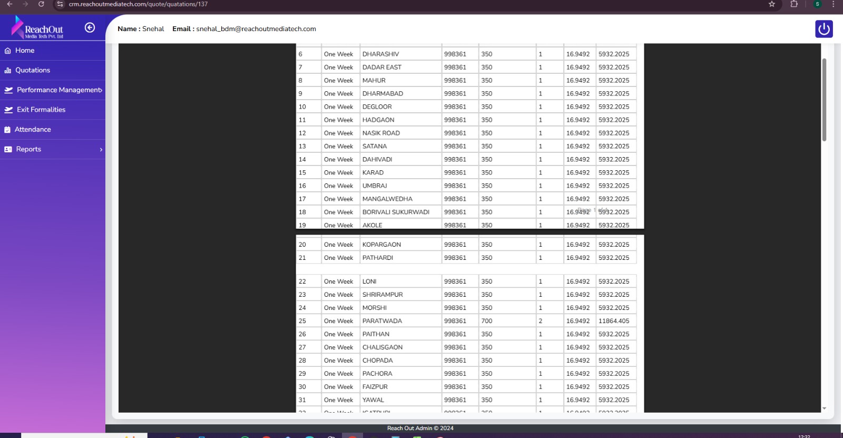Go to the Home menu item

(25, 51)
